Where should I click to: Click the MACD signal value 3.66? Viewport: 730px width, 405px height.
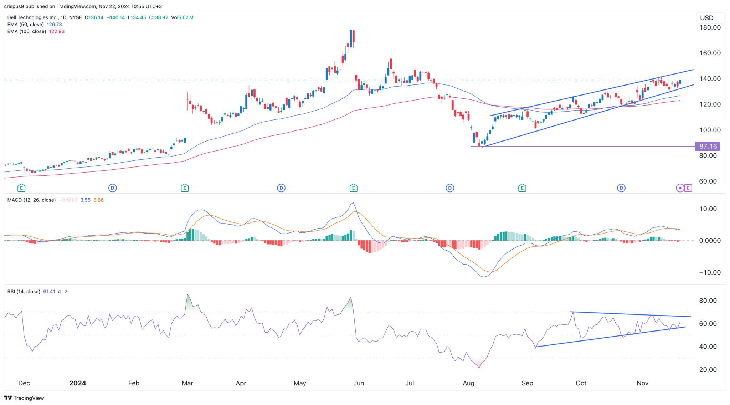pos(98,200)
